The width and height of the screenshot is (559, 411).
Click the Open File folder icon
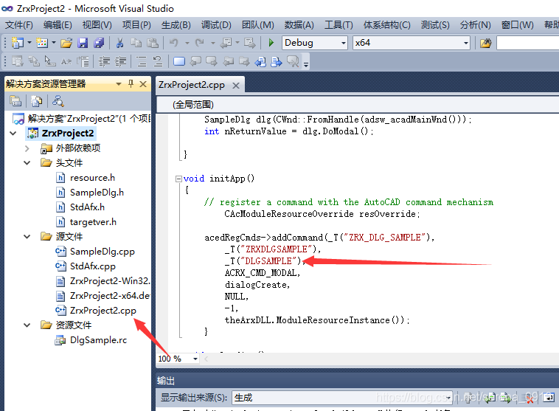coord(66,43)
